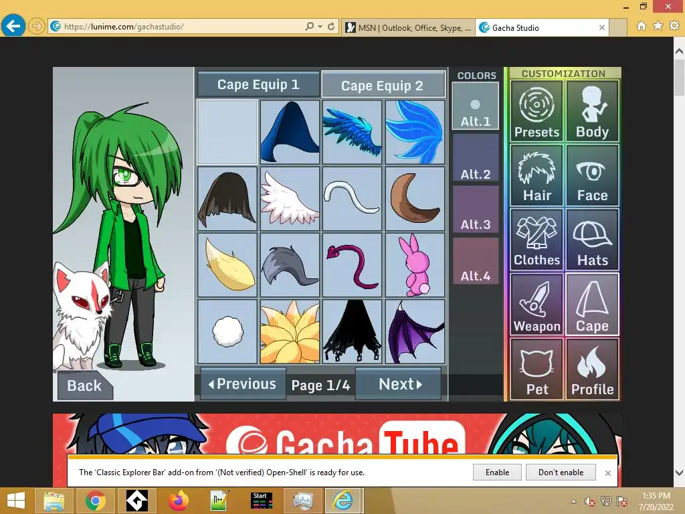Open the Profile customization category
Screen dimensions: 685x514
click(592, 369)
